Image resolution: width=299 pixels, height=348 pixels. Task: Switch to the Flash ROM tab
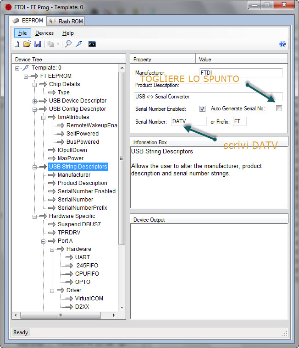66,22
